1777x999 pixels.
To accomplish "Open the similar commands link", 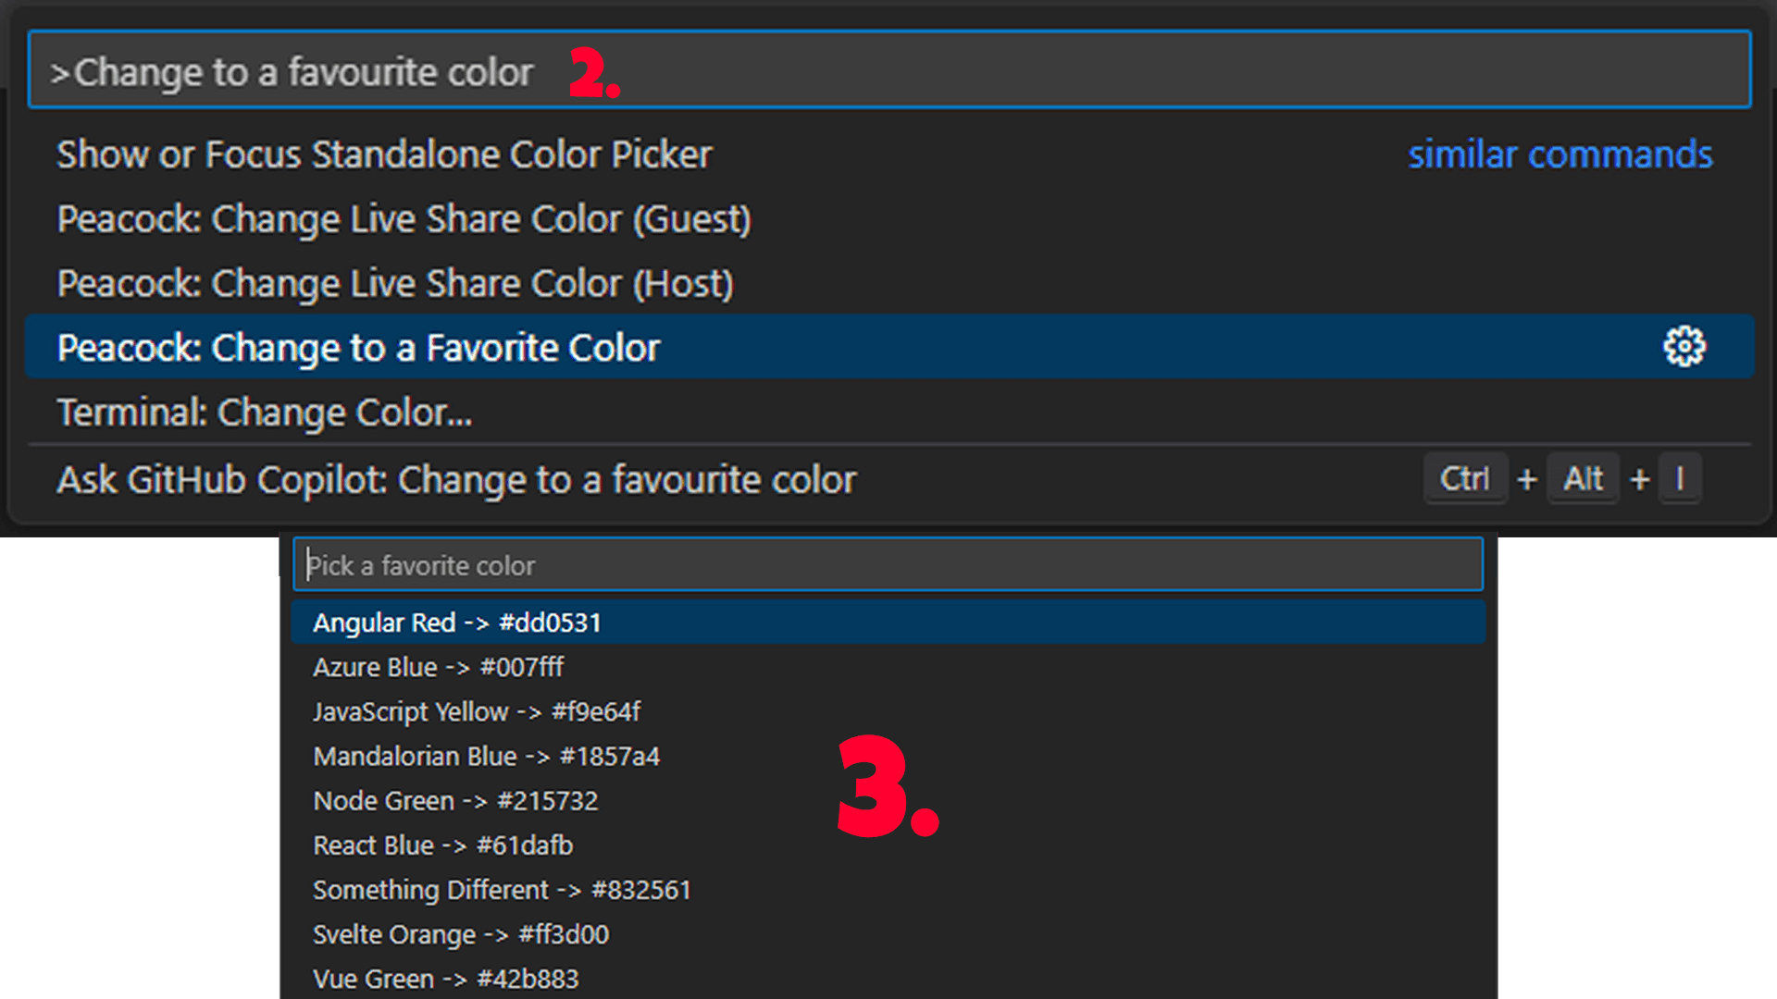I will point(1560,154).
